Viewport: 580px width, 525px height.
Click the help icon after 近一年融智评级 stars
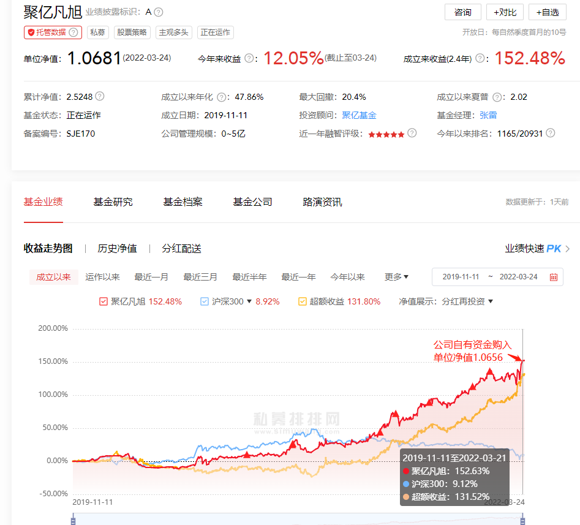click(412, 133)
